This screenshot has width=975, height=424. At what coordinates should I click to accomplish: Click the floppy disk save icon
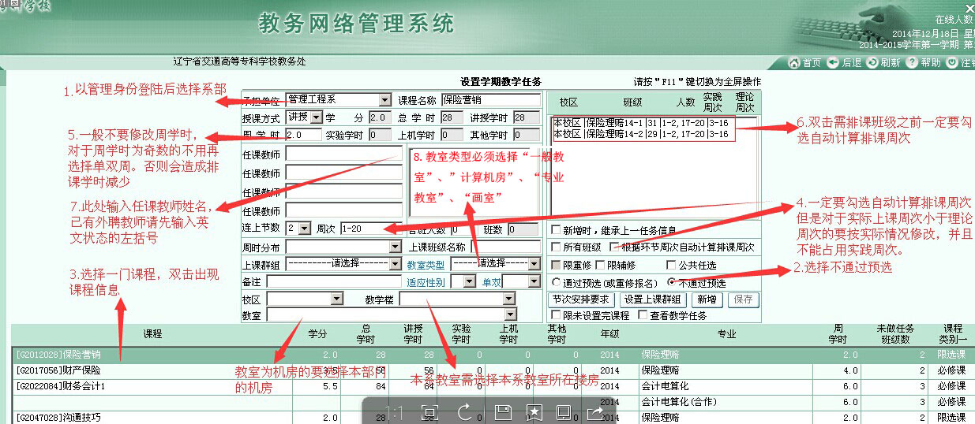pyautogui.click(x=502, y=411)
